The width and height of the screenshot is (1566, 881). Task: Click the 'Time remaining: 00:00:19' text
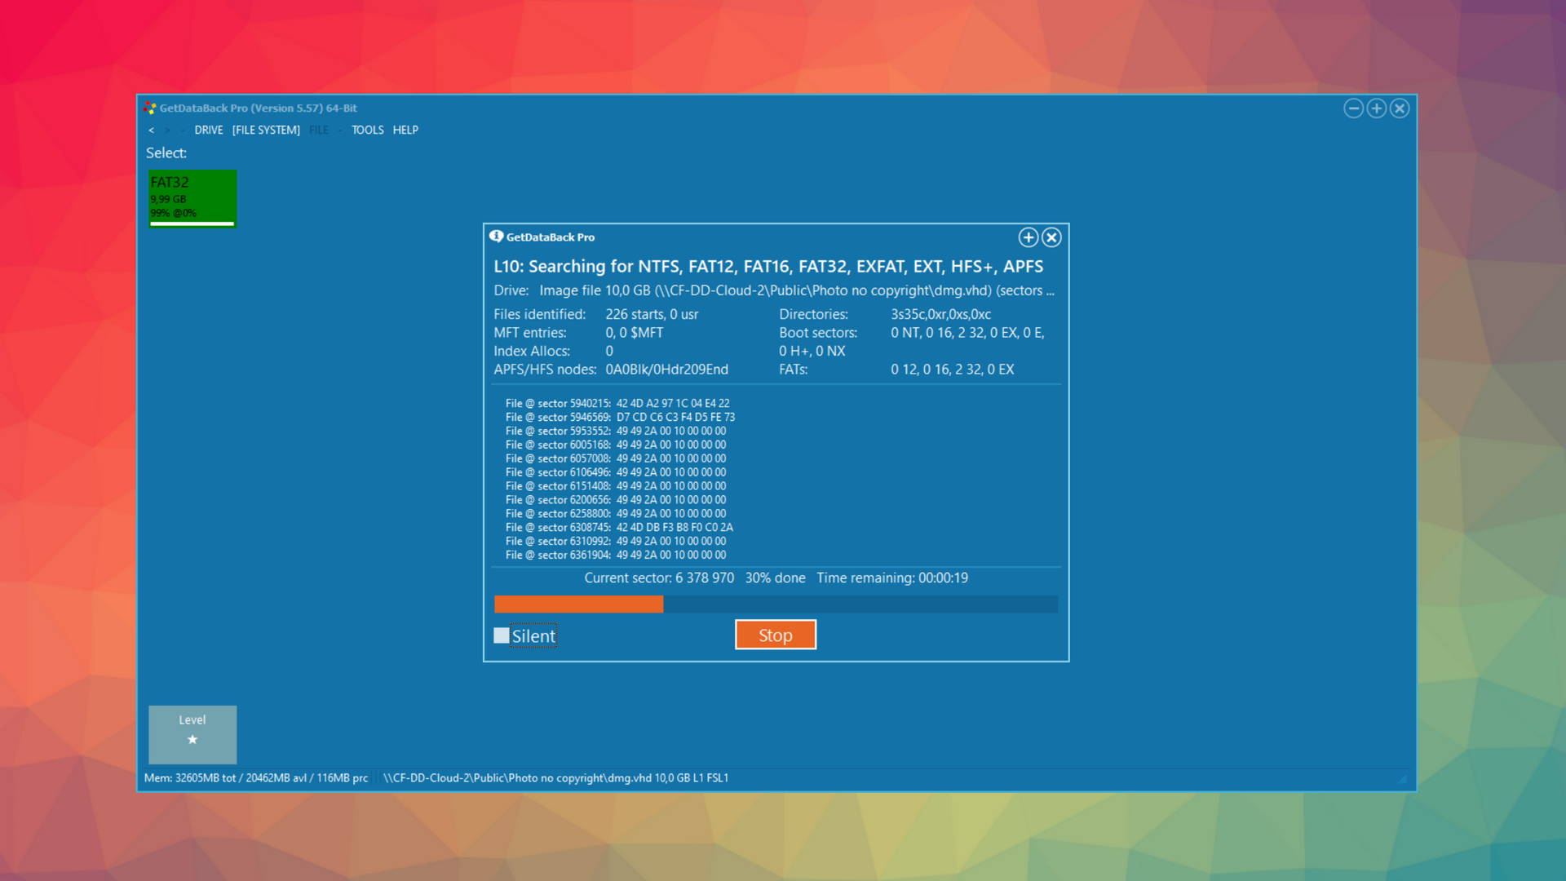click(892, 578)
